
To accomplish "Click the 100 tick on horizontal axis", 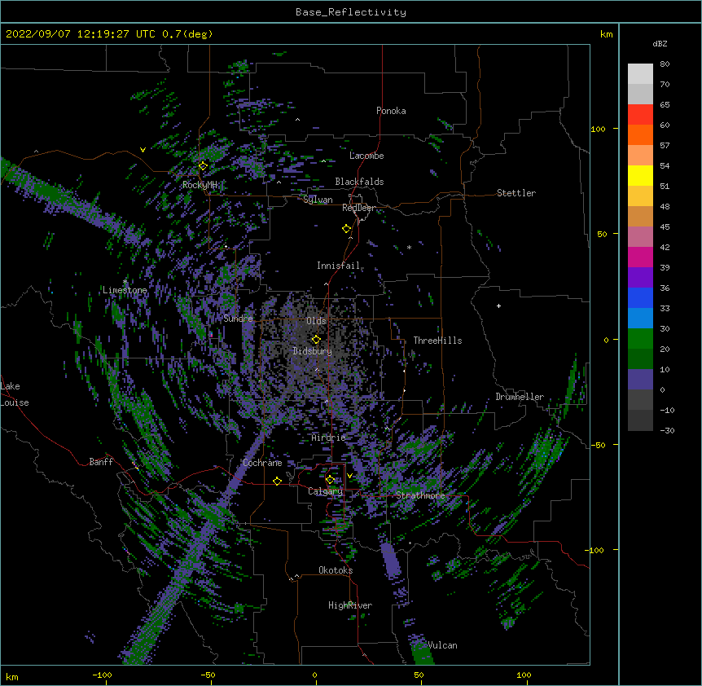I will 524,675.
